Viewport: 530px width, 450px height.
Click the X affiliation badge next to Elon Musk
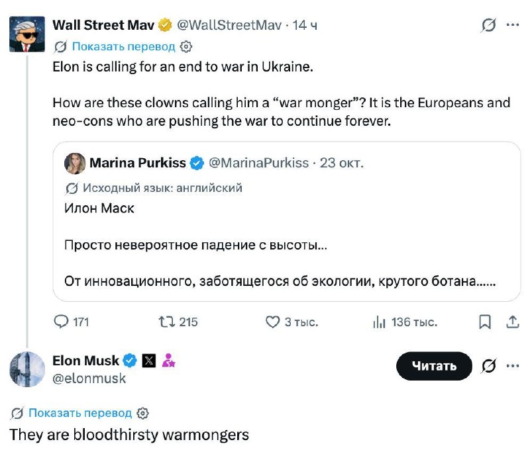[x=148, y=361]
